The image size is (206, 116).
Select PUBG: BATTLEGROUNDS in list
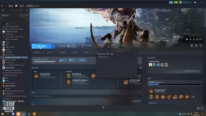click(13, 70)
